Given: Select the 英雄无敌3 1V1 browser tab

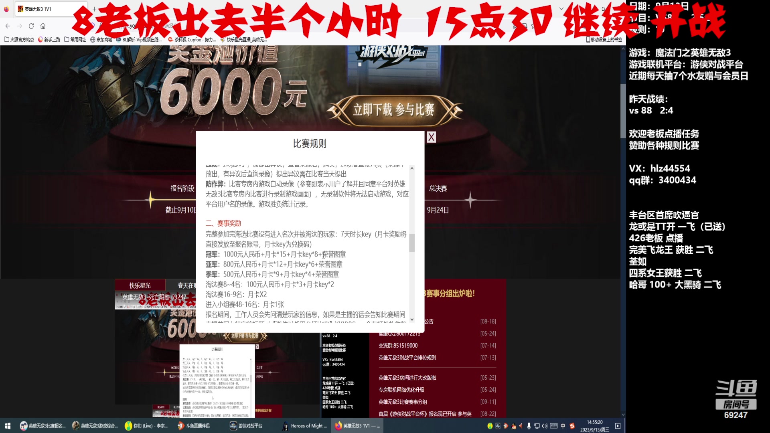Looking at the screenshot, I should [x=51, y=9].
